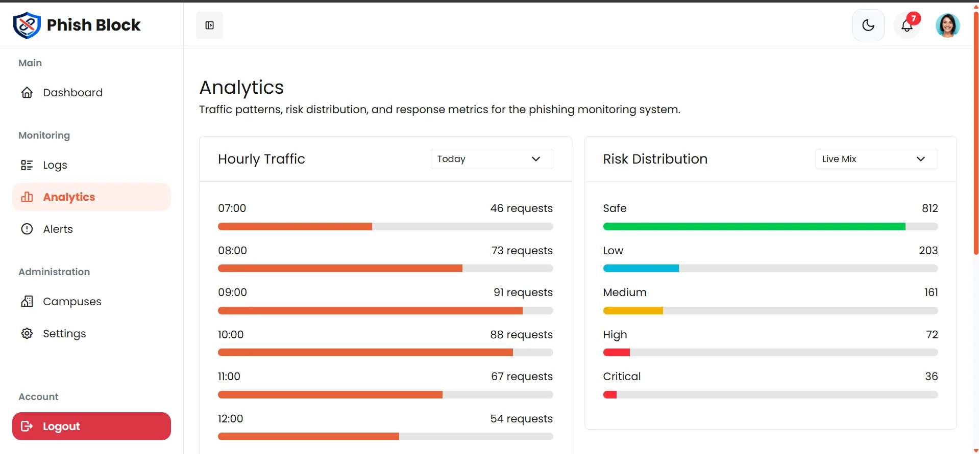Click the 08:00 traffic progress bar
The image size is (979, 454).
point(385,269)
